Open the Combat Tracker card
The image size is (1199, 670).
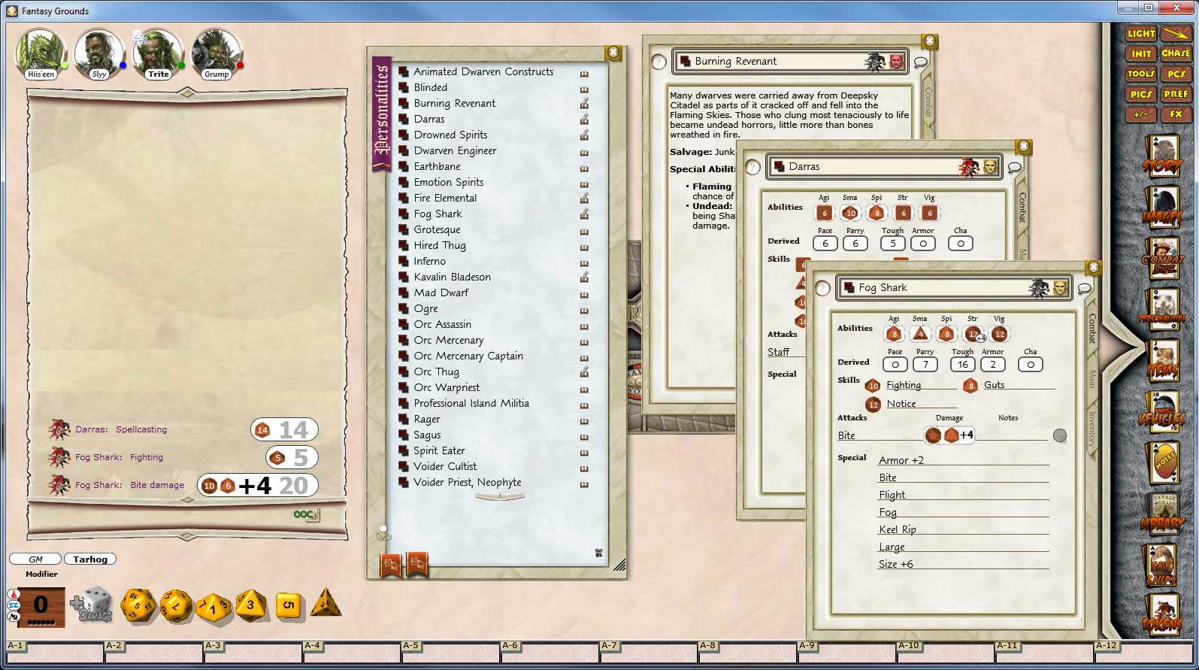1162,260
